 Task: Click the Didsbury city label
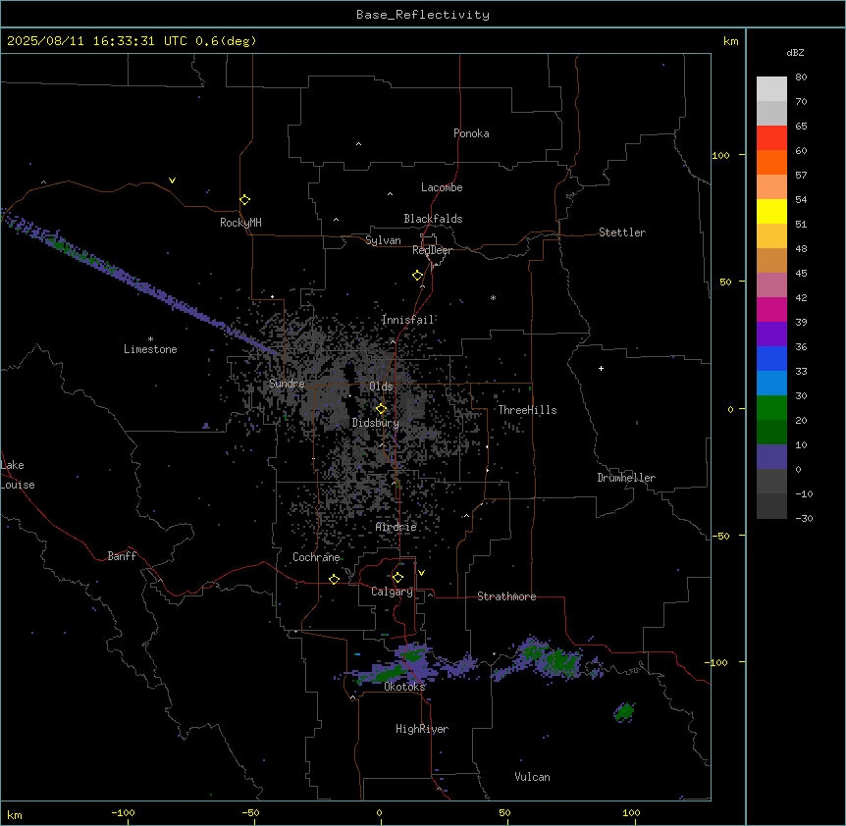[x=376, y=423]
